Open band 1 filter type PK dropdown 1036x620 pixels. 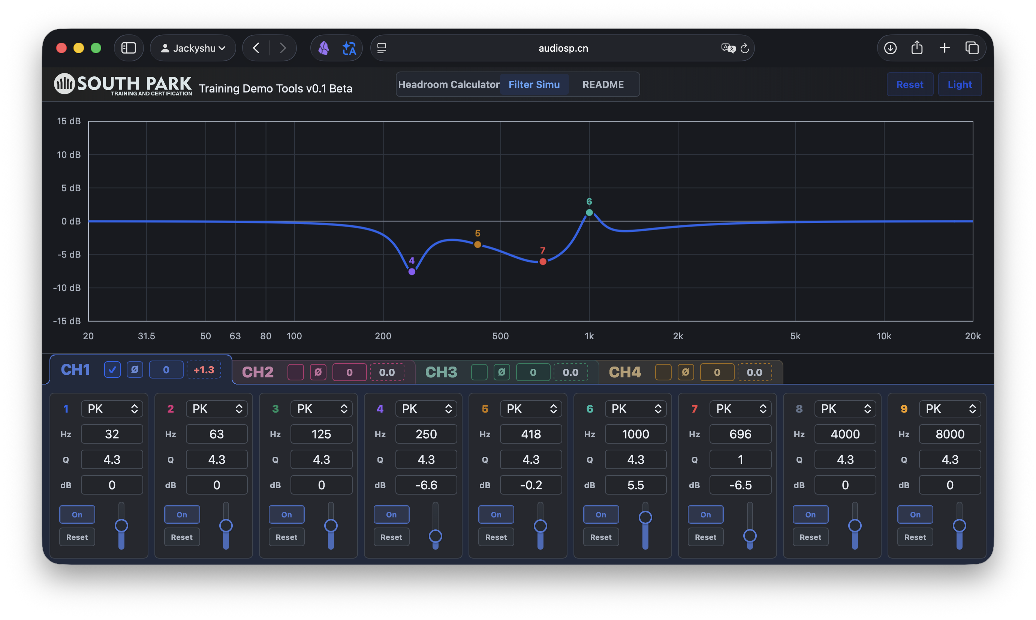[x=112, y=408]
